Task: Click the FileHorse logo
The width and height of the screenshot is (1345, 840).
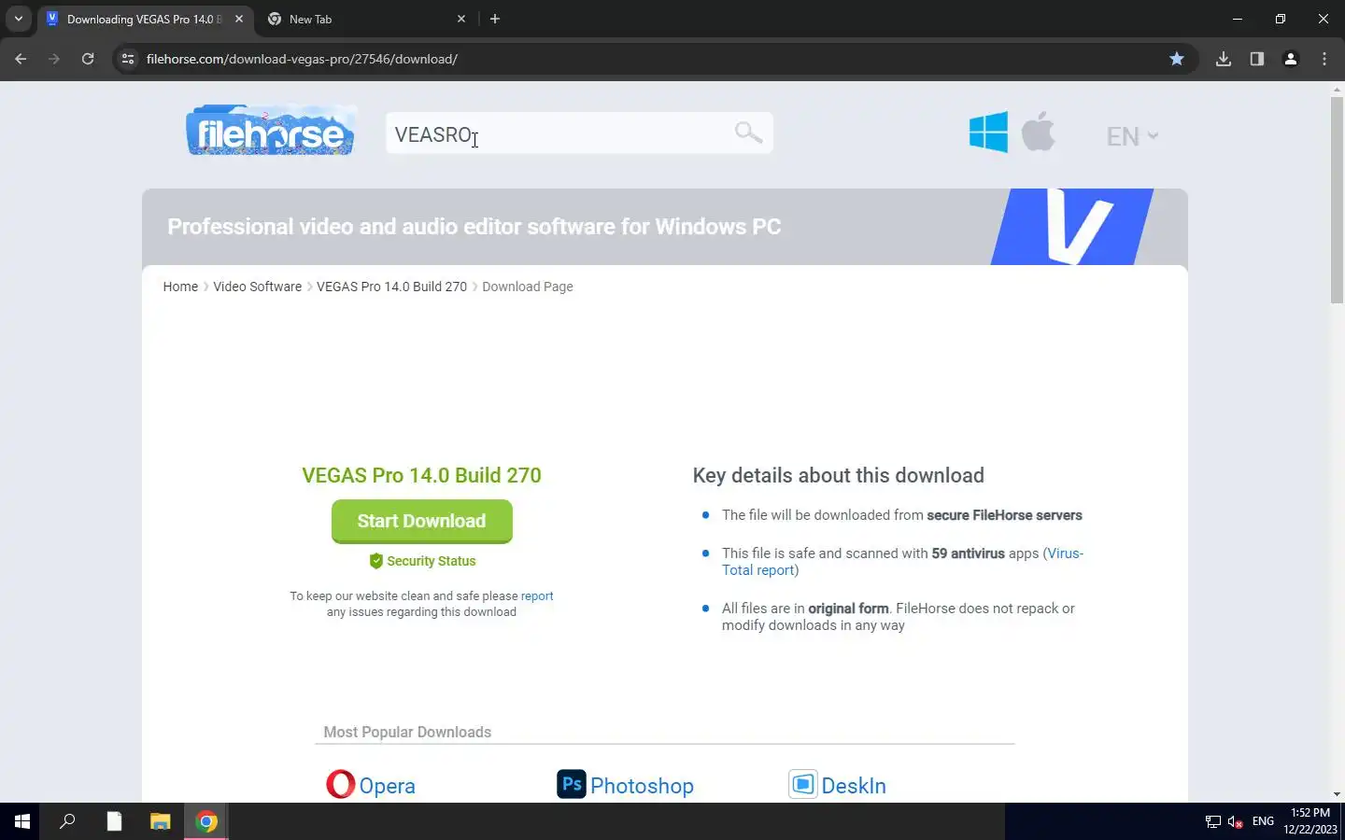Action: (x=271, y=131)
